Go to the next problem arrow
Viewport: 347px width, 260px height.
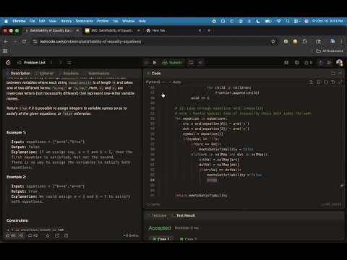60,63
